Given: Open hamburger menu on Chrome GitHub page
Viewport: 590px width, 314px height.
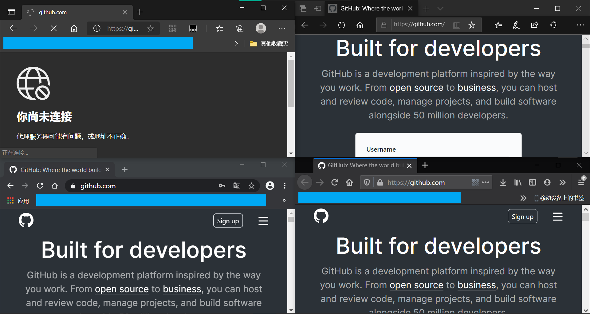Looking at the screenshot, I should point(263,221).
